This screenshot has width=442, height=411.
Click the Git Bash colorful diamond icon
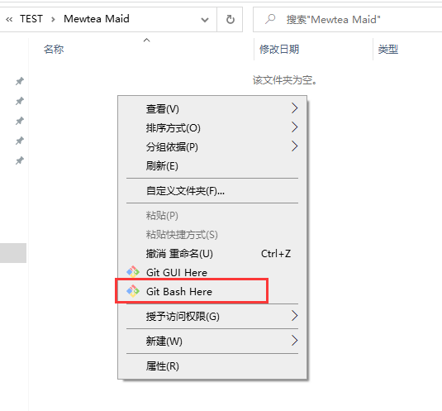pyautogui.click(x=133, y=291)
